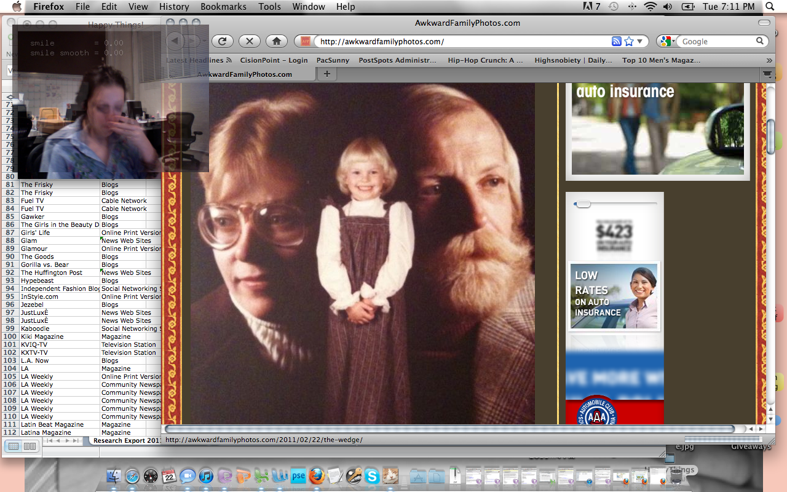This screenshot has height=492, width=787.
Task: Open the Bookmarks menu
Action: tap(224, 7)
